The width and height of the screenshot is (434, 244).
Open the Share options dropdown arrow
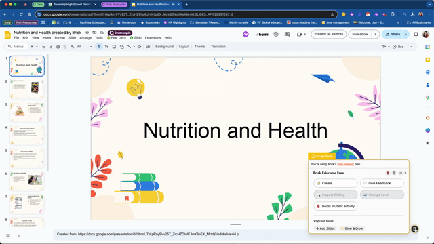pos(406,34)
